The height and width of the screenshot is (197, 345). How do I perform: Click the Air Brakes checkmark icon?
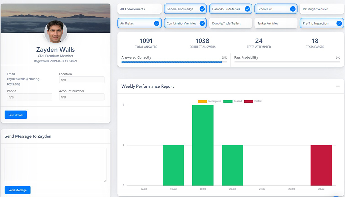coord(157,23)
